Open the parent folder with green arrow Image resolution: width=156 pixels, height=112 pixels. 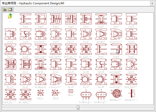coord(10,16)
